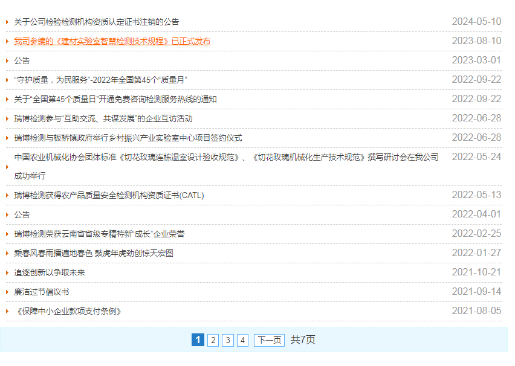Screen dimensions: 515x366
Task: Open 专精特新"成长"企业荣誉 article
Action: point(100,234)
